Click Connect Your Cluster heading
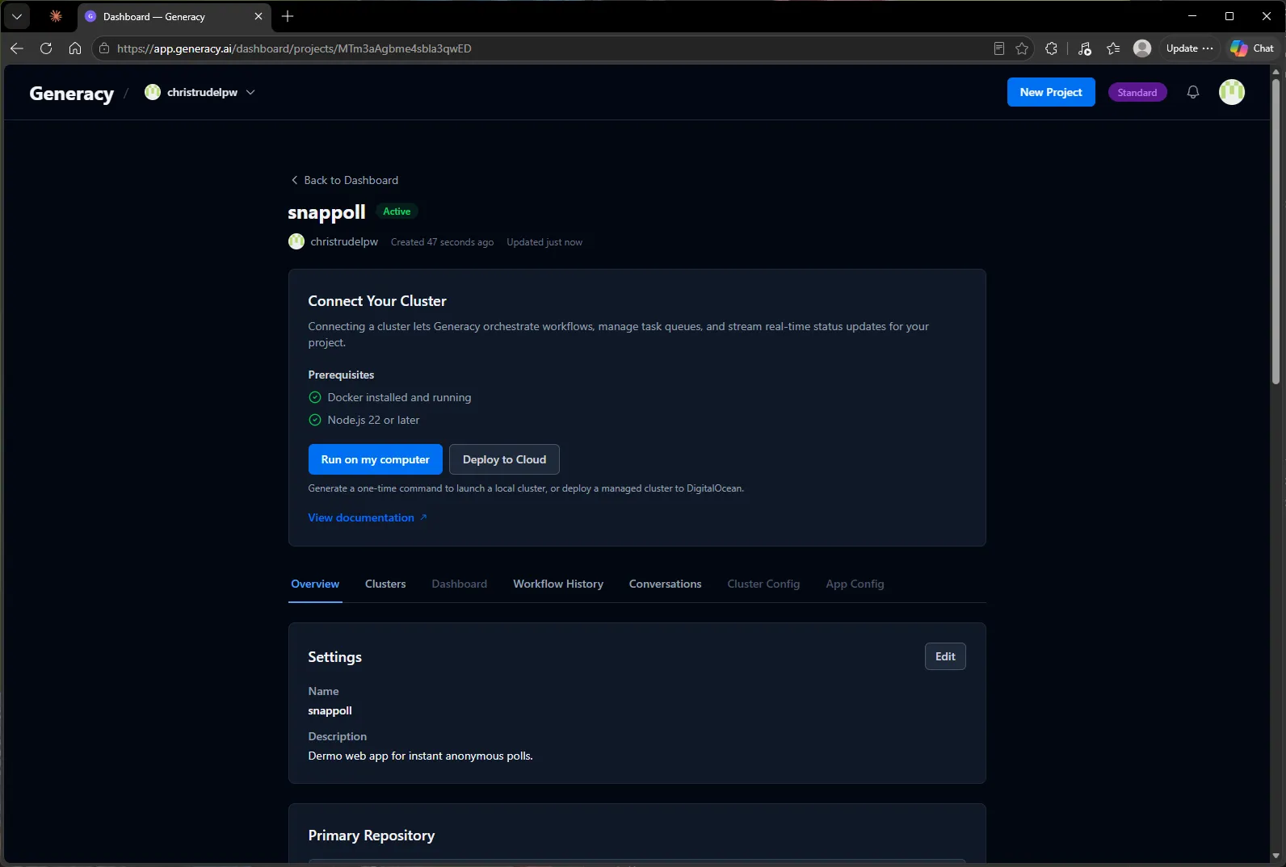Image resolution: width=1286 pixels, height=867 pixels. tap(377, 301)
